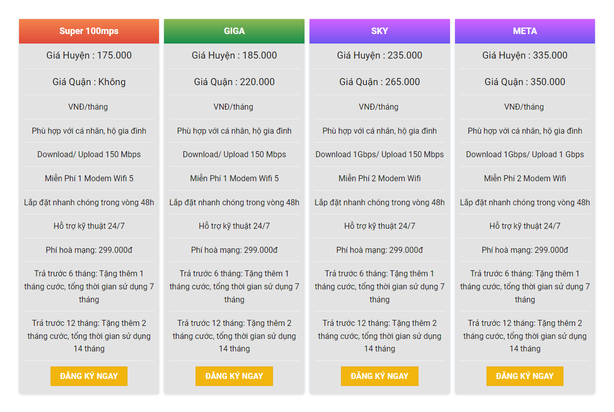614x412 pixels.
Task: Click ĐĂNG KÝ NGAY under GIGA plan
Action: point(234,376)
